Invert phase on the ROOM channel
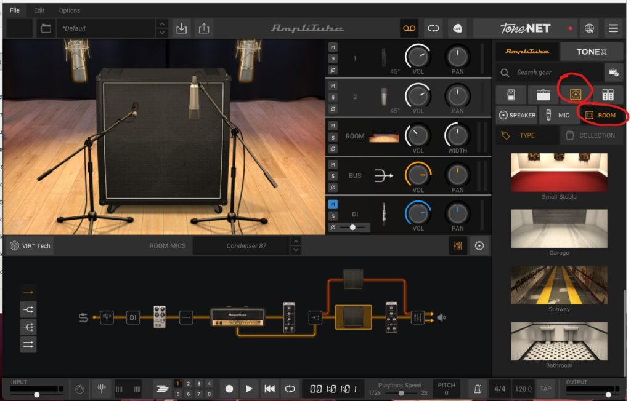This screenshot has width=631, height=401. pos(333,148)
